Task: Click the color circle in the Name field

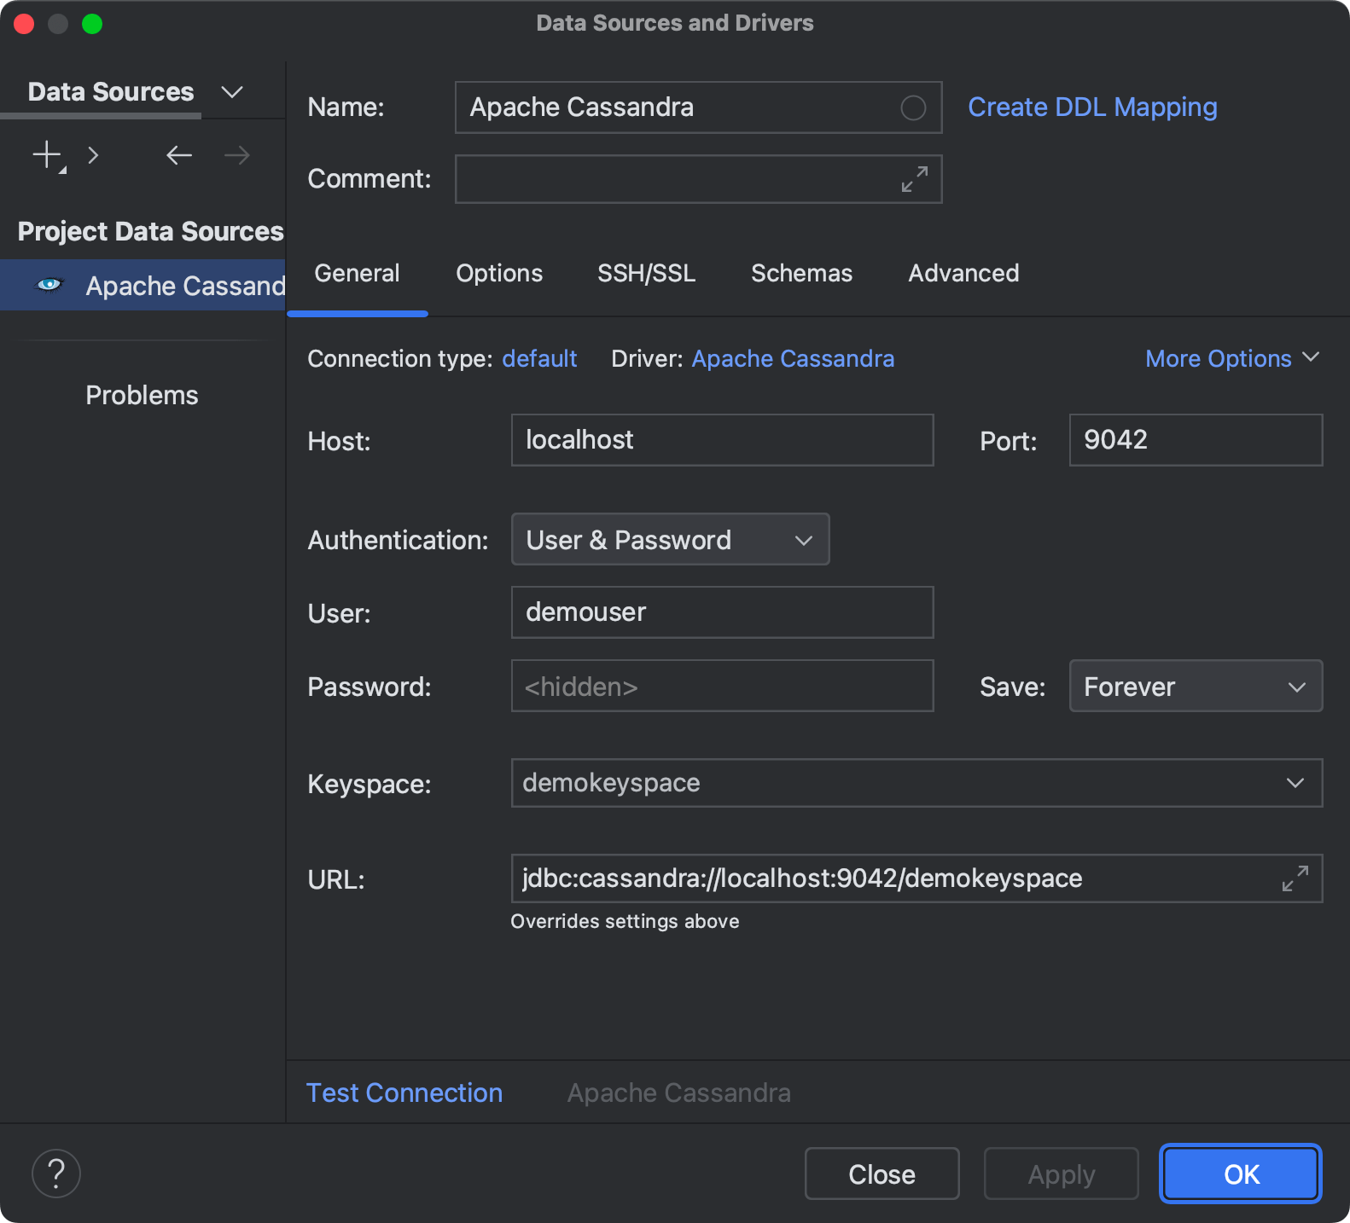Action: pyautogui.click(x=913, y=107)
